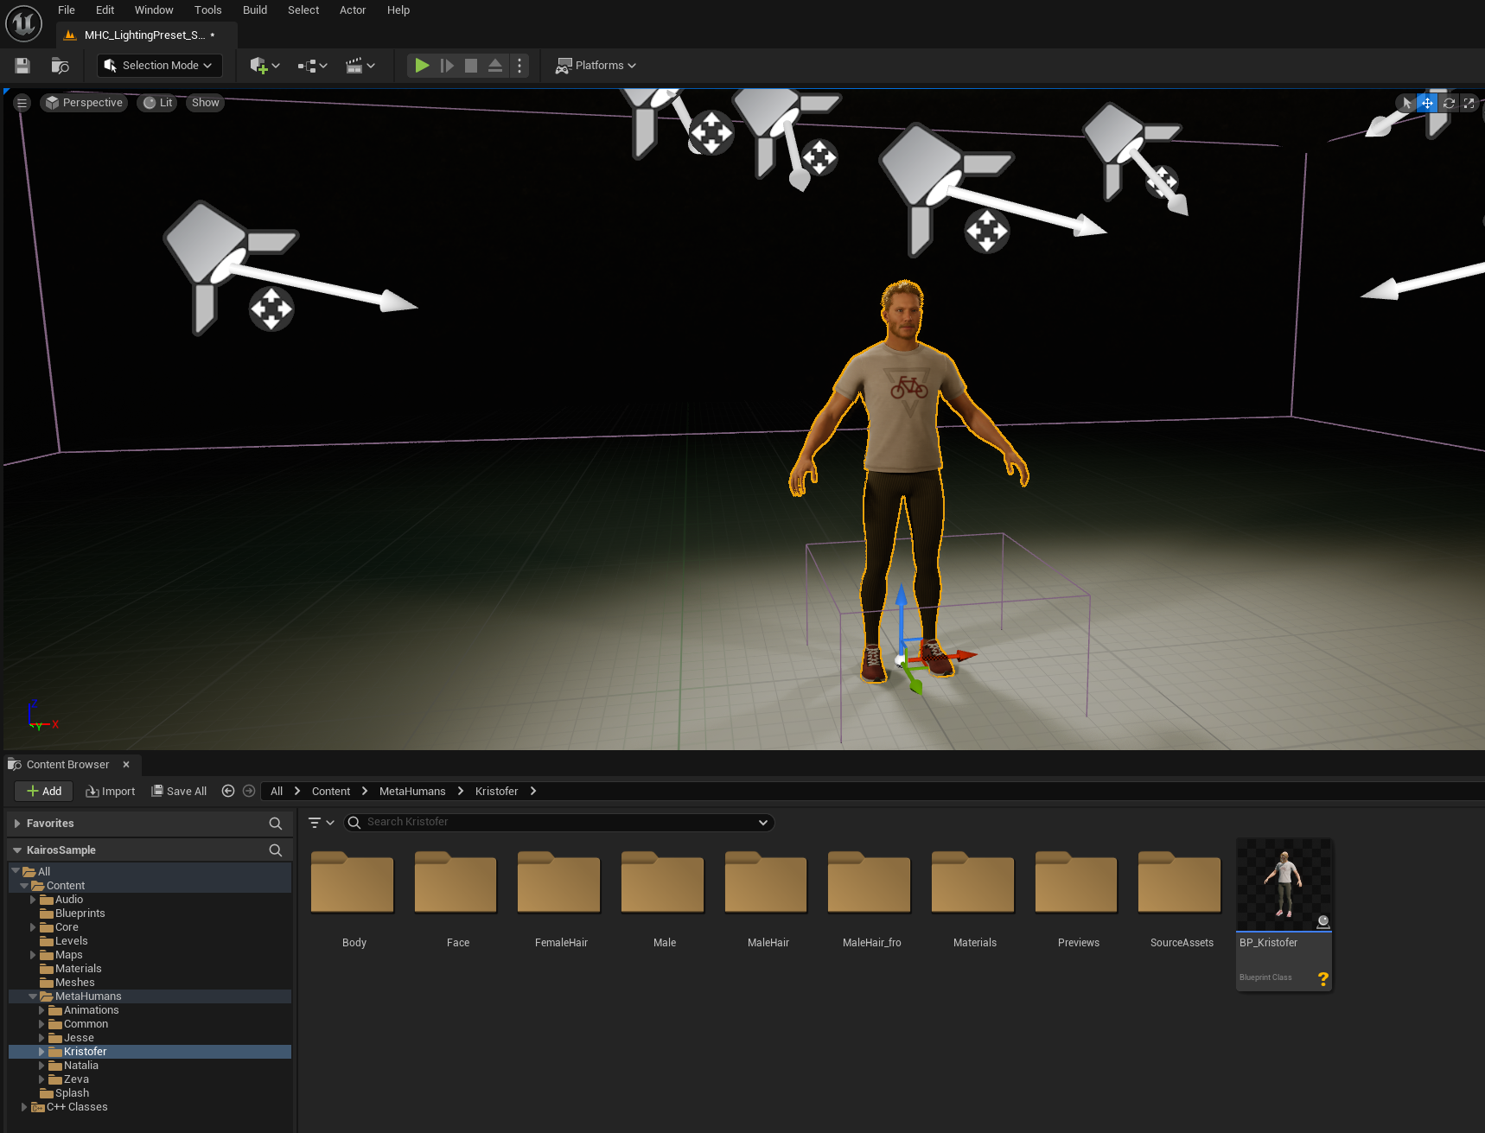Save the current level with disk icon
This screenshot has height=1133, width=1485.
(x=23, y=66)
